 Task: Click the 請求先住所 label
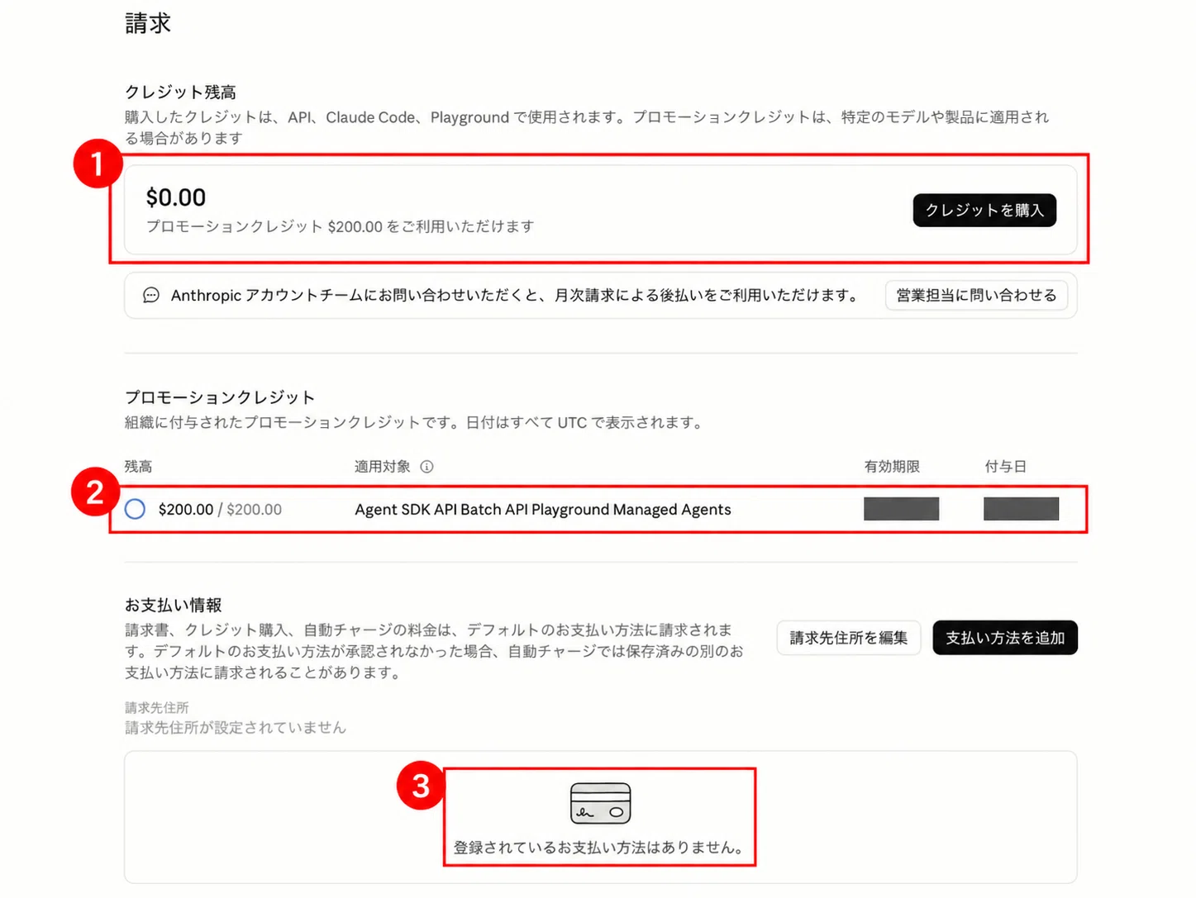click(x=156, y=708)
